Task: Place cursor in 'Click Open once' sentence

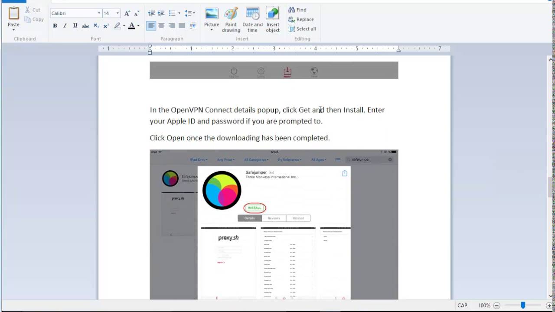Action: [x=240, y=138]
